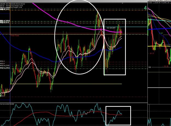Click the green number 4 label
The image size is (171, 126).
click(x=145, y=8)
